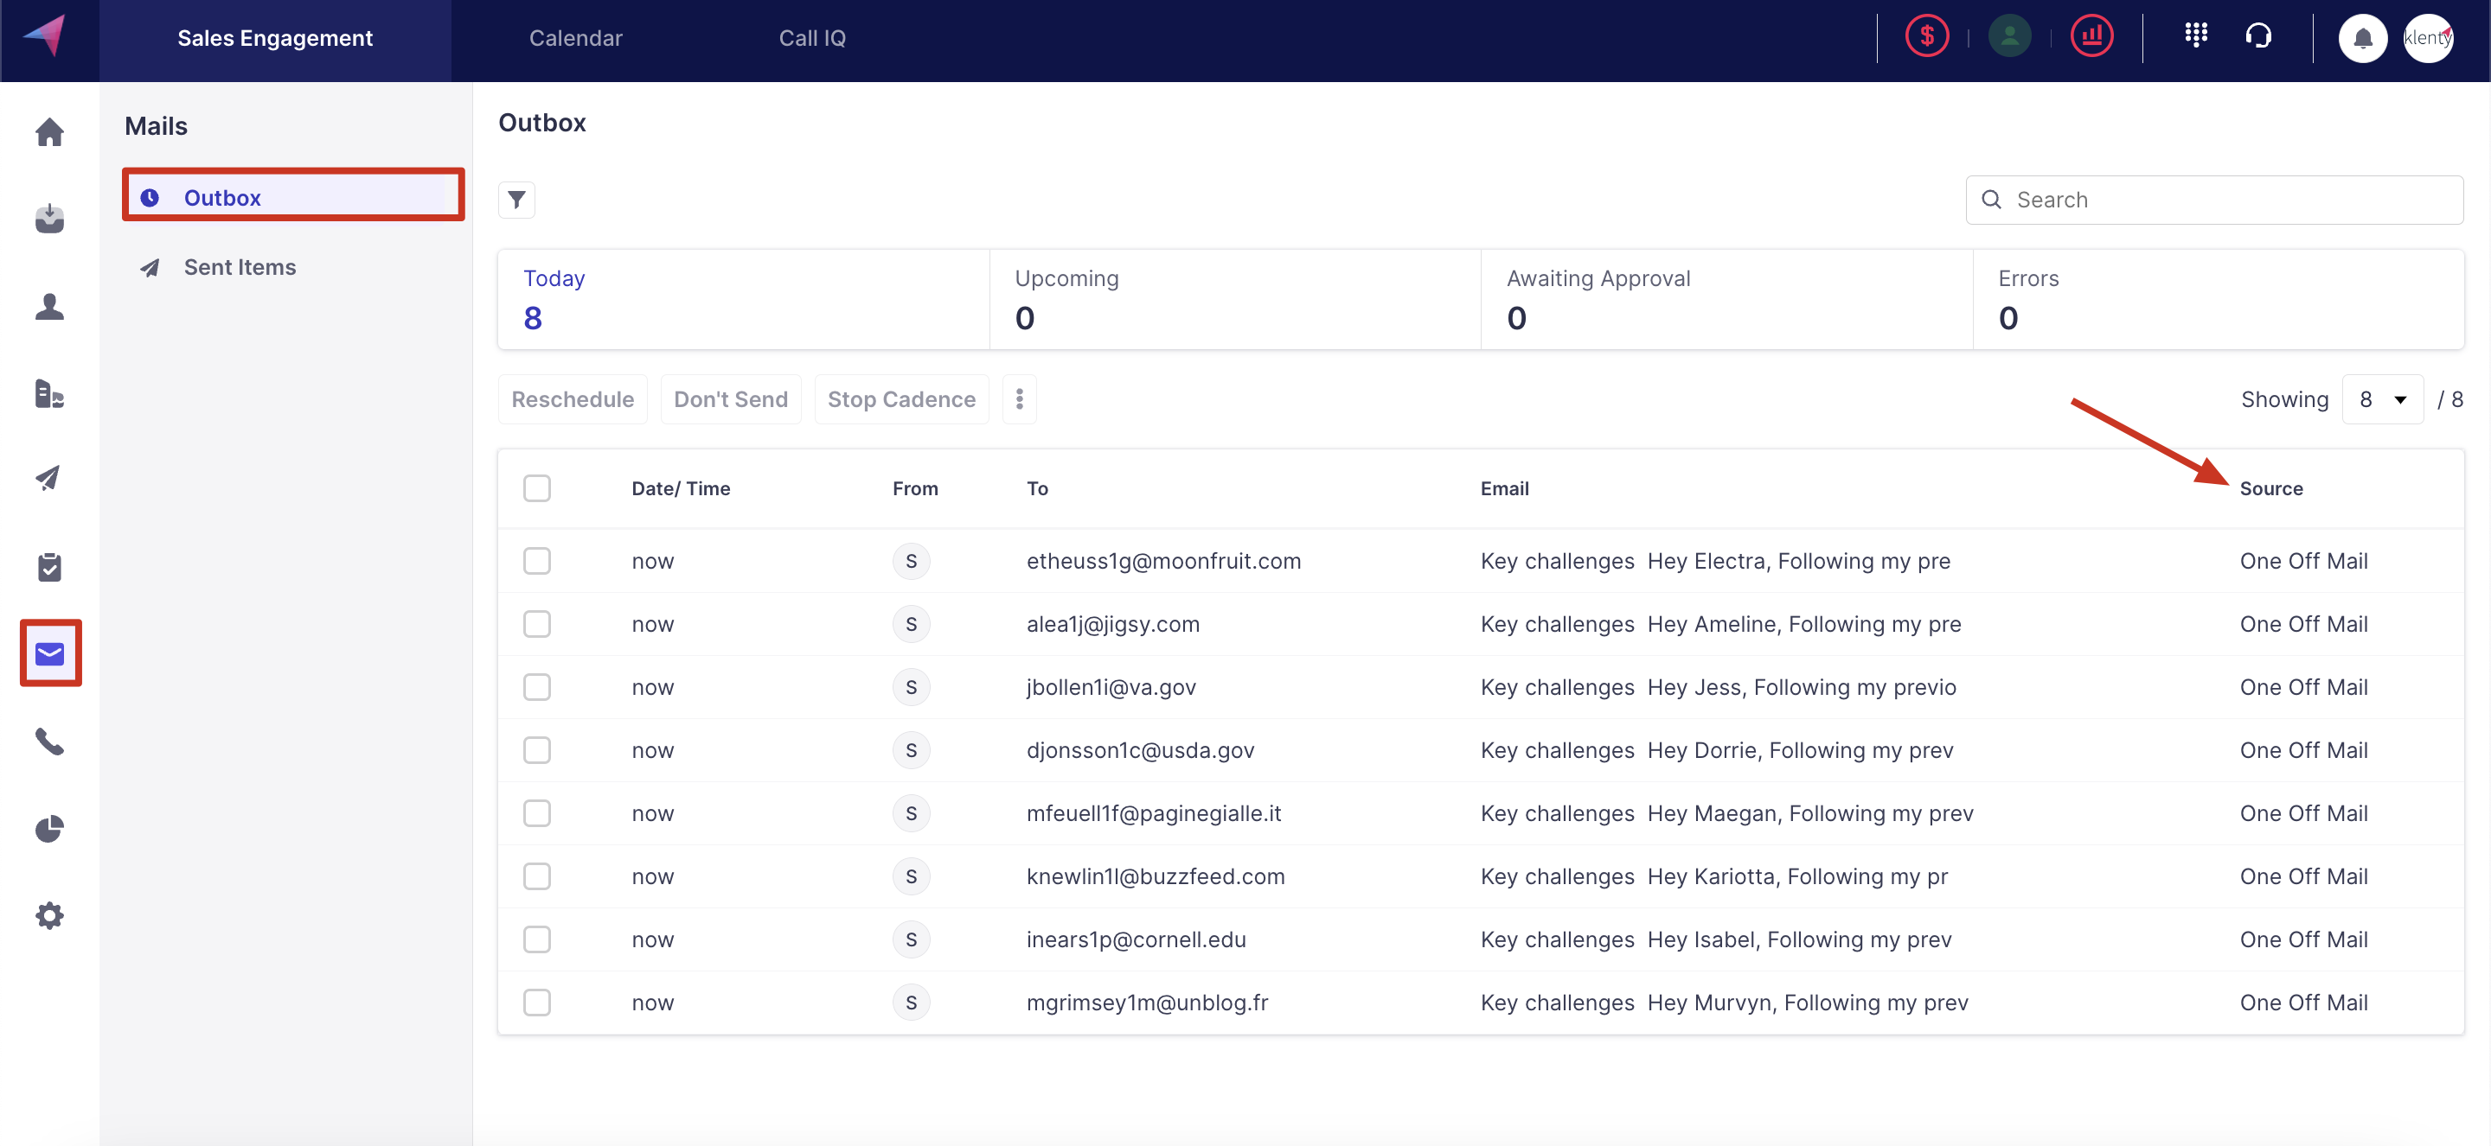Click the filter funnel icon
Viewport: 2491px width, 1146px height.
pos(516,200)
